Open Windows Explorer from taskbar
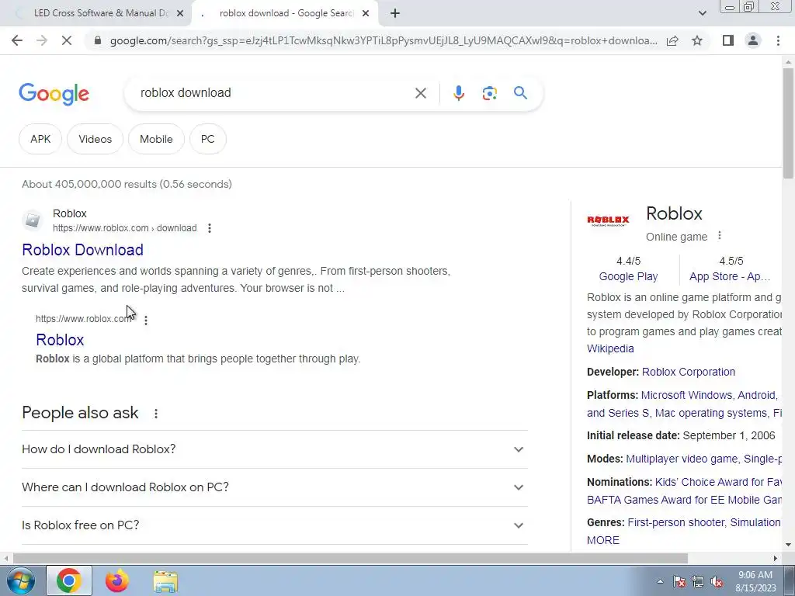 click(165, 581)
